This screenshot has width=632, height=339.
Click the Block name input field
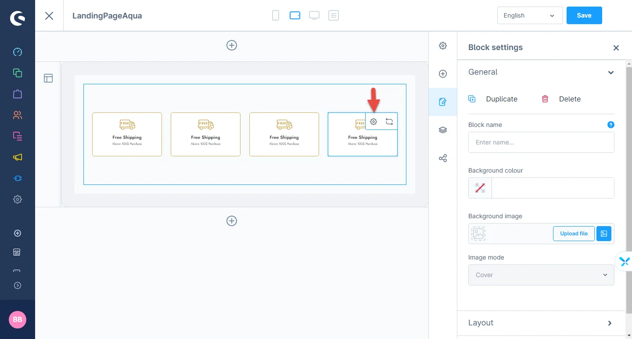click(x=541, y=142)
